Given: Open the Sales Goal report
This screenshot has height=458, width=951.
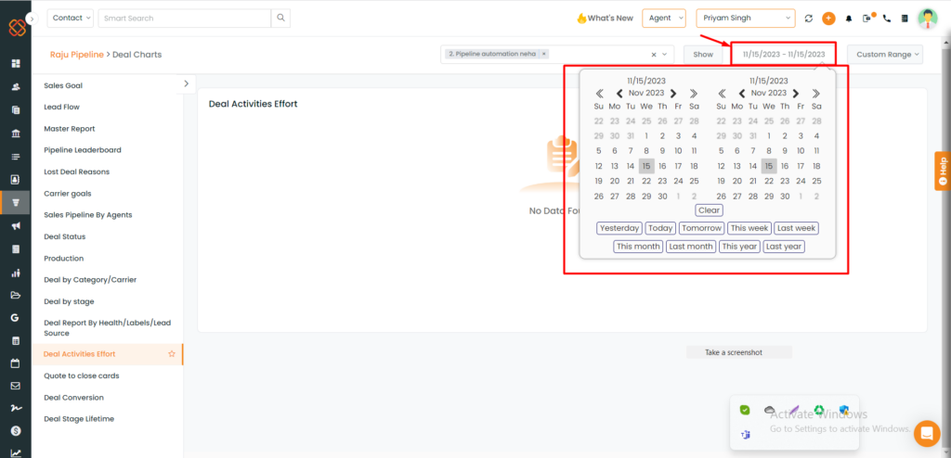Looking at the screenshot, I should (63, 85).
